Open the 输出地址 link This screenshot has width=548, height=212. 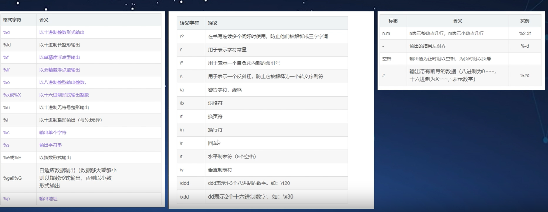(48, 199)
